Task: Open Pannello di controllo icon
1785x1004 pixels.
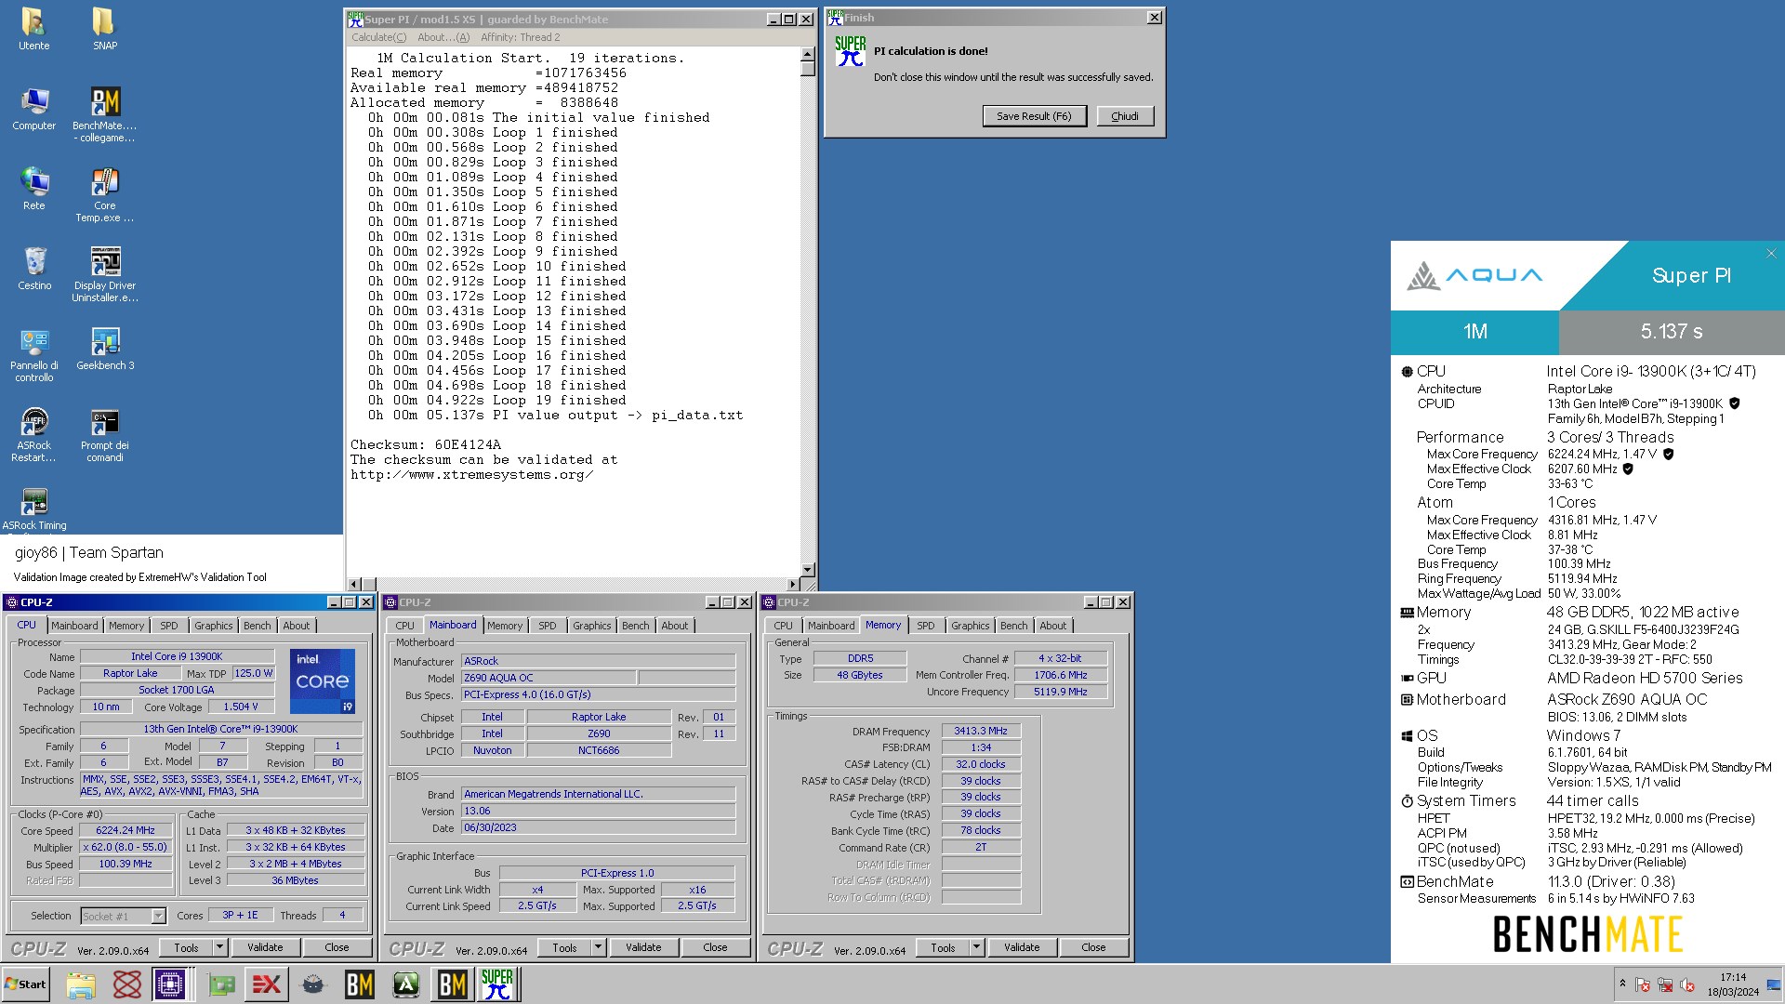Action: click(33, 354)
